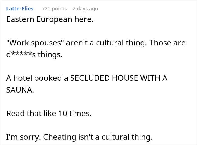This screenshot has height=145, width=197.
Task: Click the quoted phrase Work spouses
Action: (35, 43)
